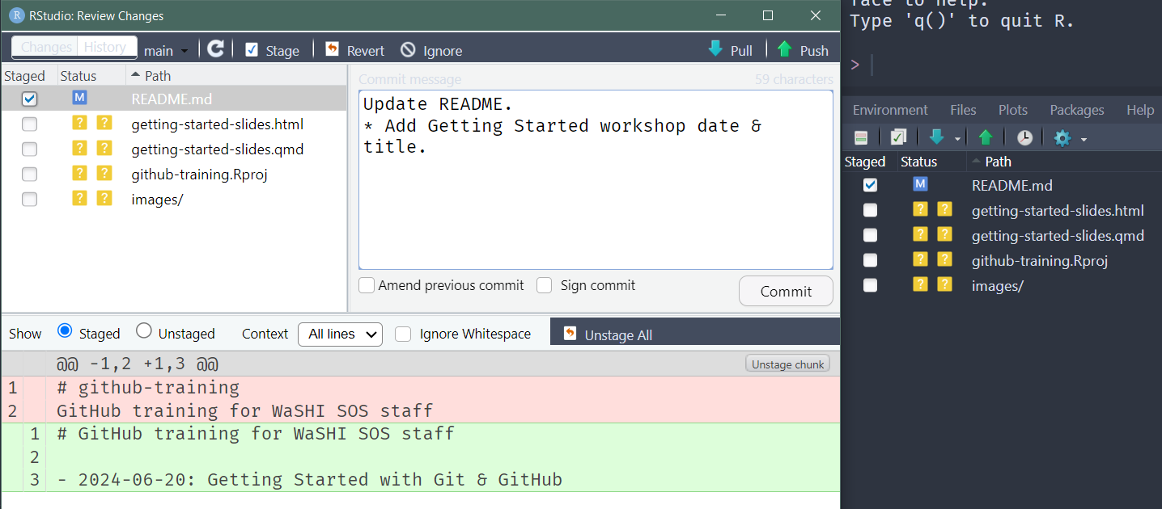
Task: Open the Packages tab
Action: click(1076, 110)
